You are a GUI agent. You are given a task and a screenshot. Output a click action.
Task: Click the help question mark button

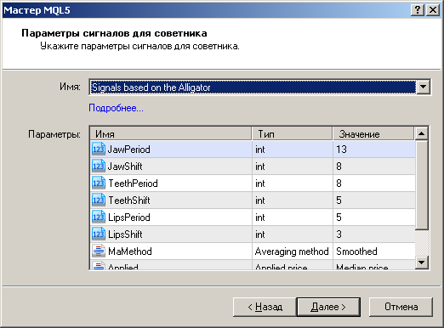pos(418,10)
